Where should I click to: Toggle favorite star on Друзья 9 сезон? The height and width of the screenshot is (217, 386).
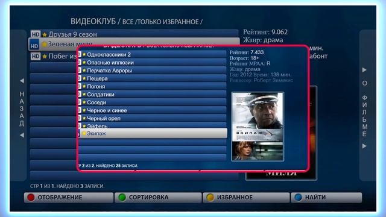coord(45,35)
